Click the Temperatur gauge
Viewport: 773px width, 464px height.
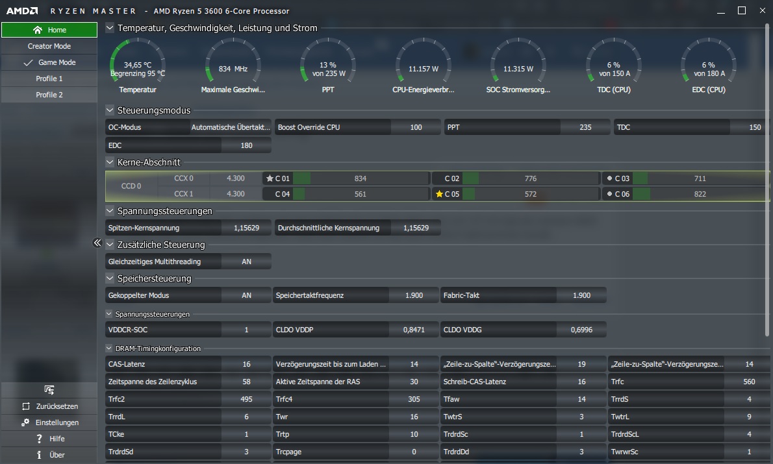pyautogui.click(x=138, y=66)
